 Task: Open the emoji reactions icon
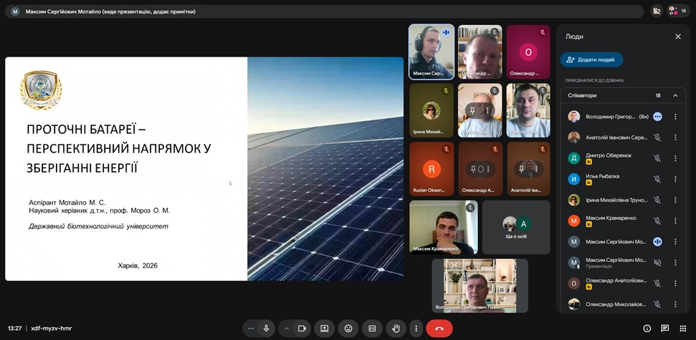coord(348,328)
